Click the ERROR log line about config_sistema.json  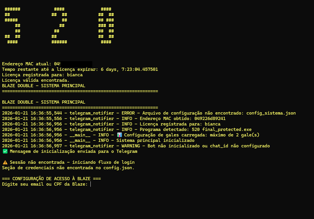click(149, 113)
